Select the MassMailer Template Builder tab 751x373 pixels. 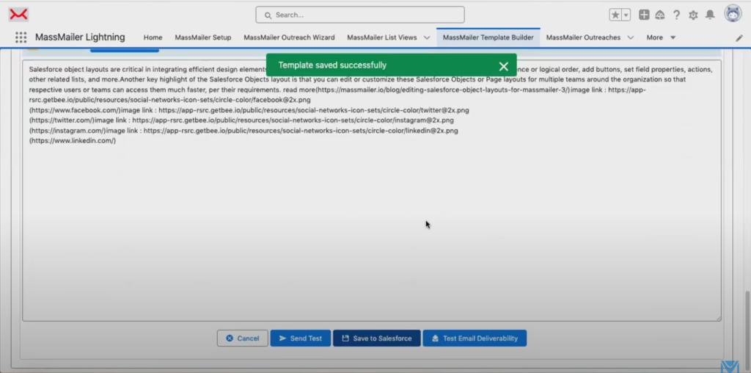[488, 37]
